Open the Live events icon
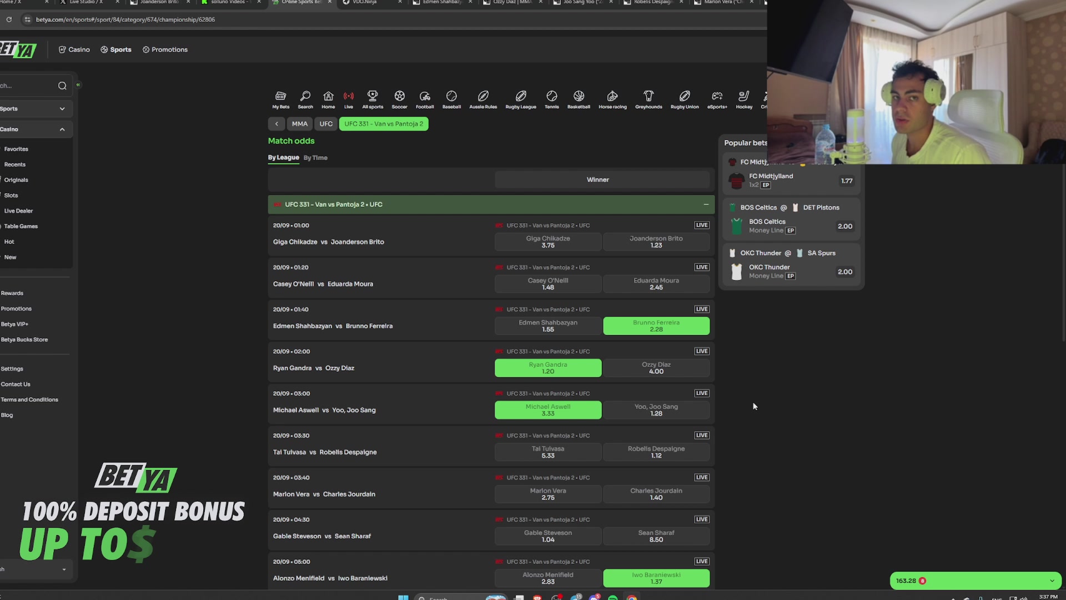 click(348, 100)
